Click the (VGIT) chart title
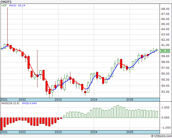The height and width of the screenshot is (138, 172). click(6, 2)
